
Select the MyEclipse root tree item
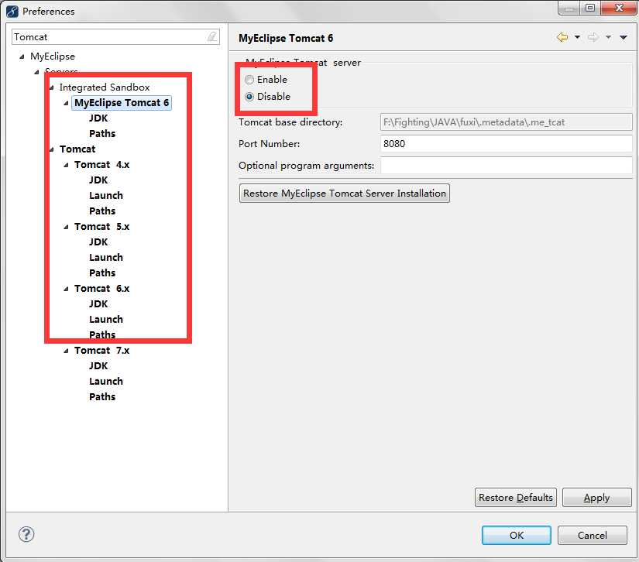coord(53,57)
